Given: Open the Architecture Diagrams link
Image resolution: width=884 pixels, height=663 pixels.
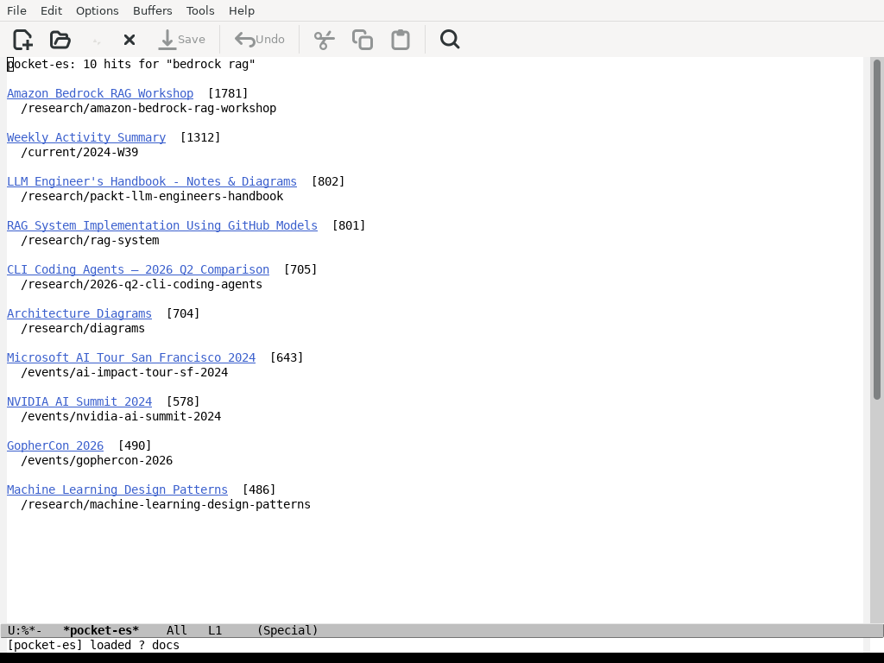Looking at the screenshot, I should (x=79, y=313).
